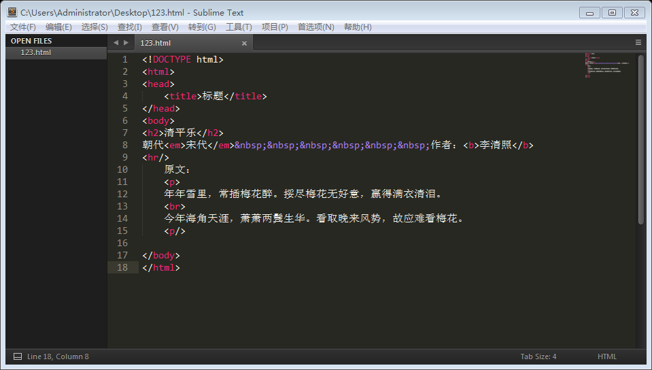Open the 文件(F) menu
652x370 pixels.
point(23,27)
